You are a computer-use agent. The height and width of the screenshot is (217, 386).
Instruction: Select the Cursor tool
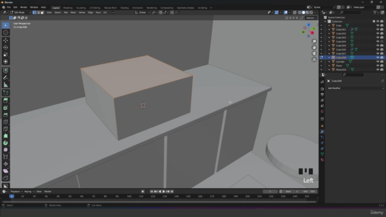[5, 33]
